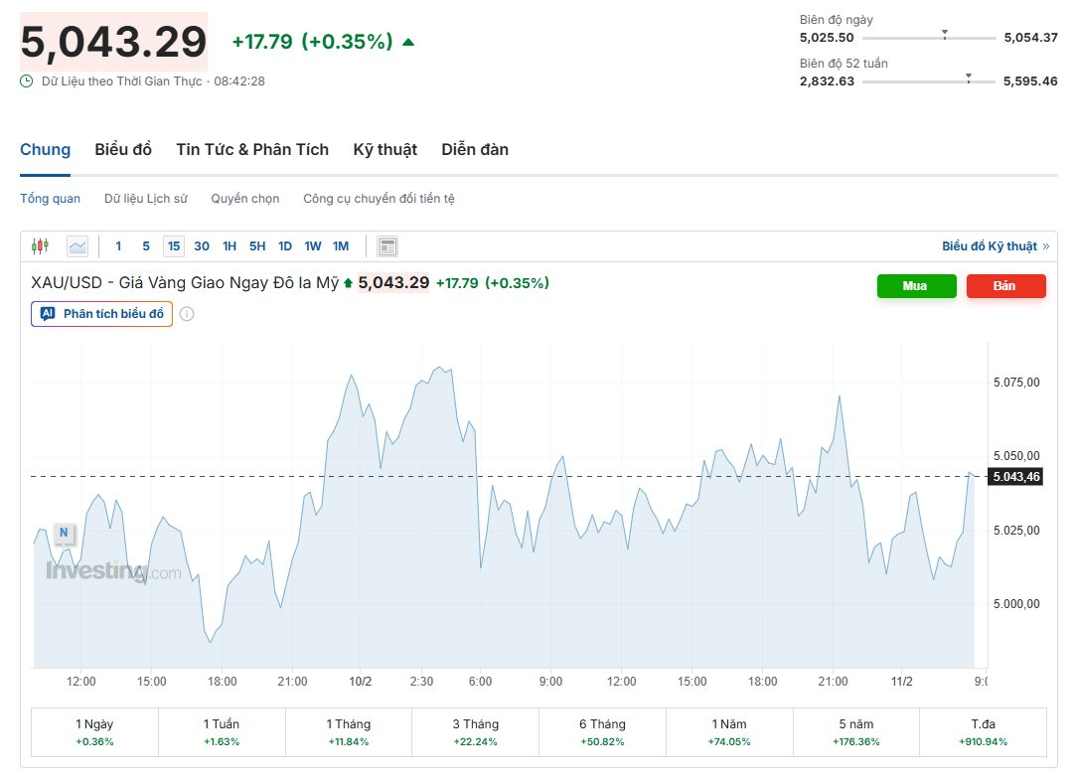Switch chart to 1D interval

284,246
